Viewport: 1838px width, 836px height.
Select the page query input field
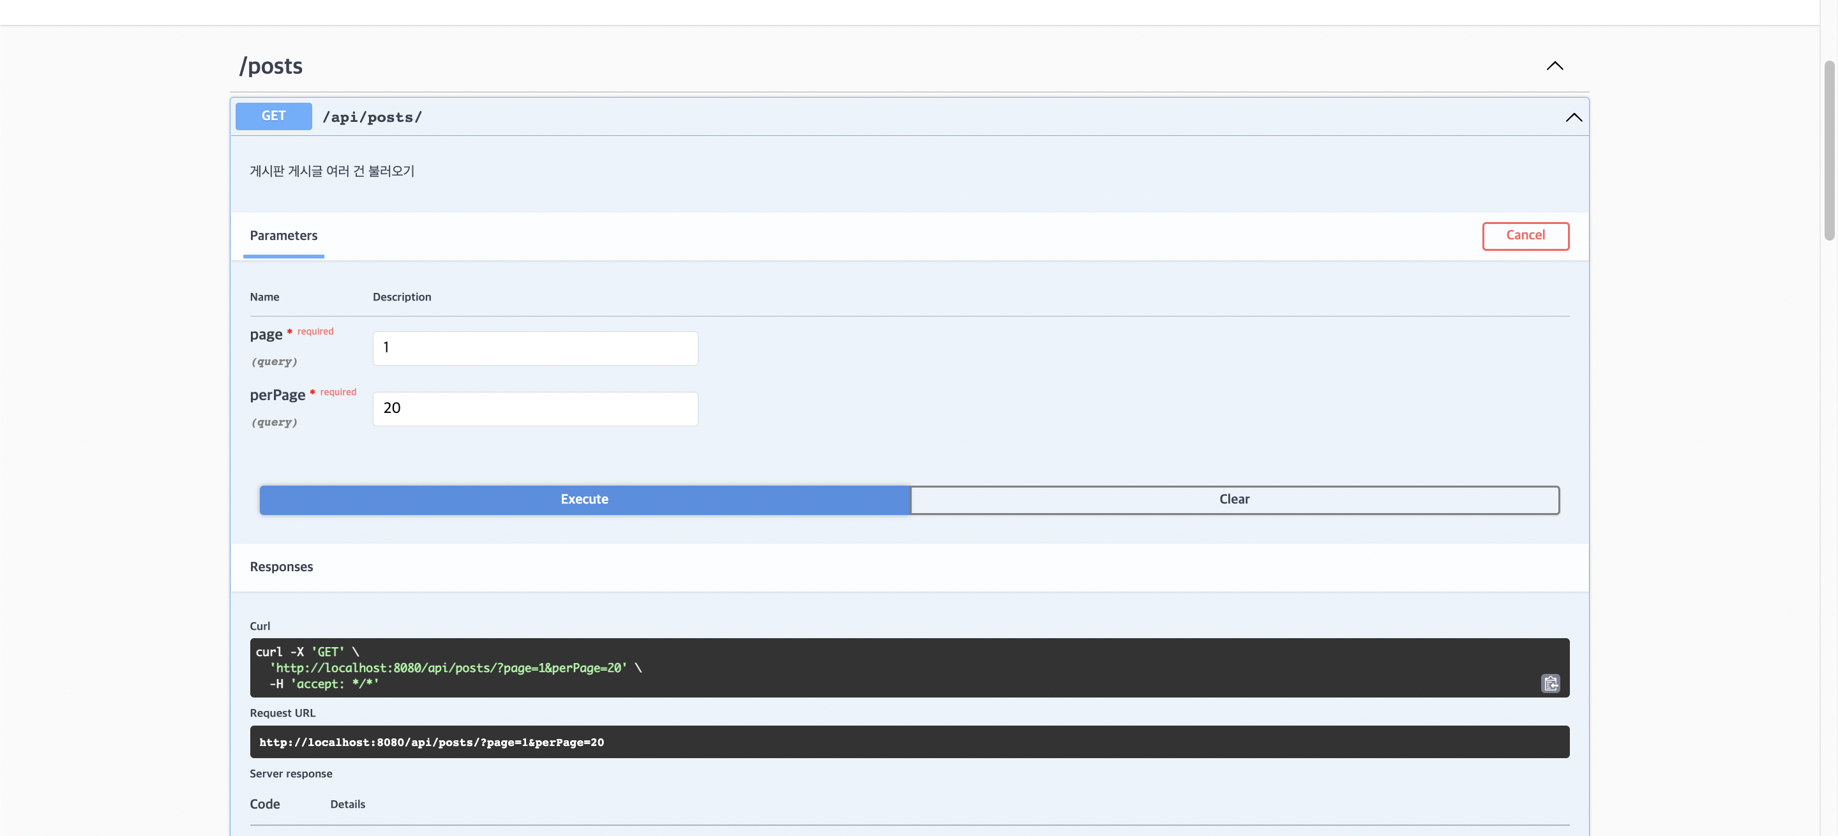coord(534,347)
